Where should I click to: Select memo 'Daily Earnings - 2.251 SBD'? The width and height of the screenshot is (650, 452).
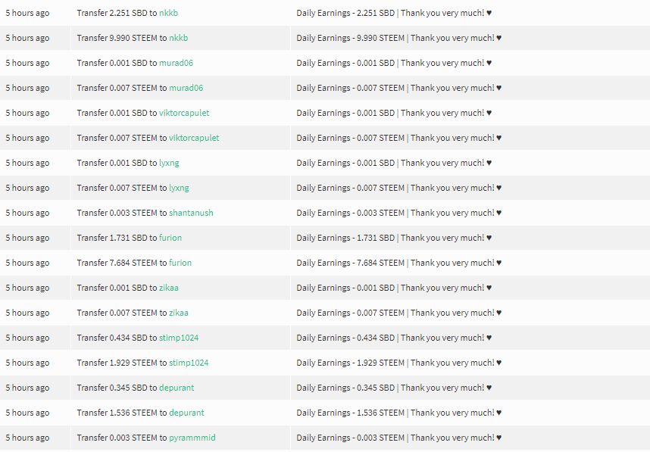[345, 13]
